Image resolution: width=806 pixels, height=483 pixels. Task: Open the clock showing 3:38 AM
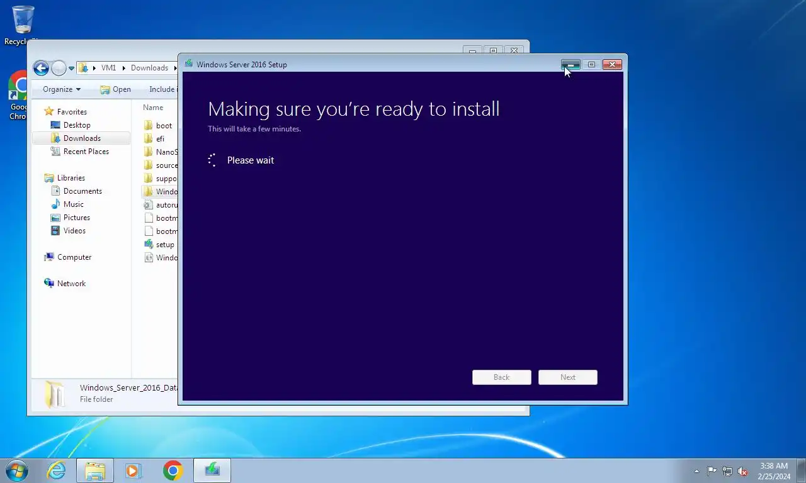[x=774, y=471]
